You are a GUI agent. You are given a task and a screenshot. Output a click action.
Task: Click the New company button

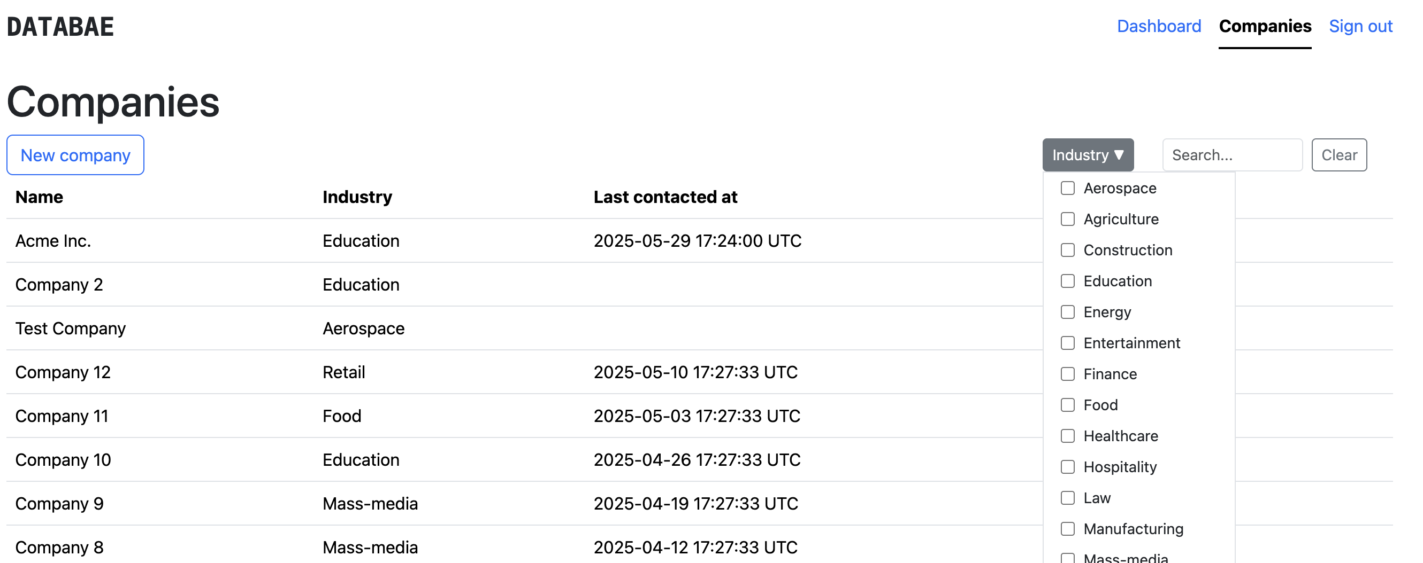point(75,155)
